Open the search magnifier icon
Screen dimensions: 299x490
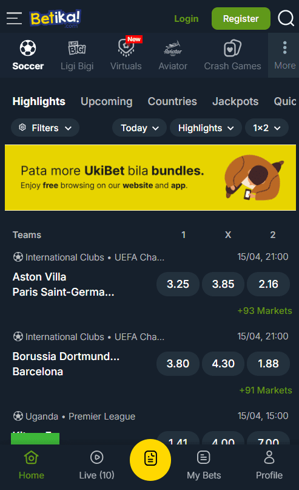(x=286, y=18)
